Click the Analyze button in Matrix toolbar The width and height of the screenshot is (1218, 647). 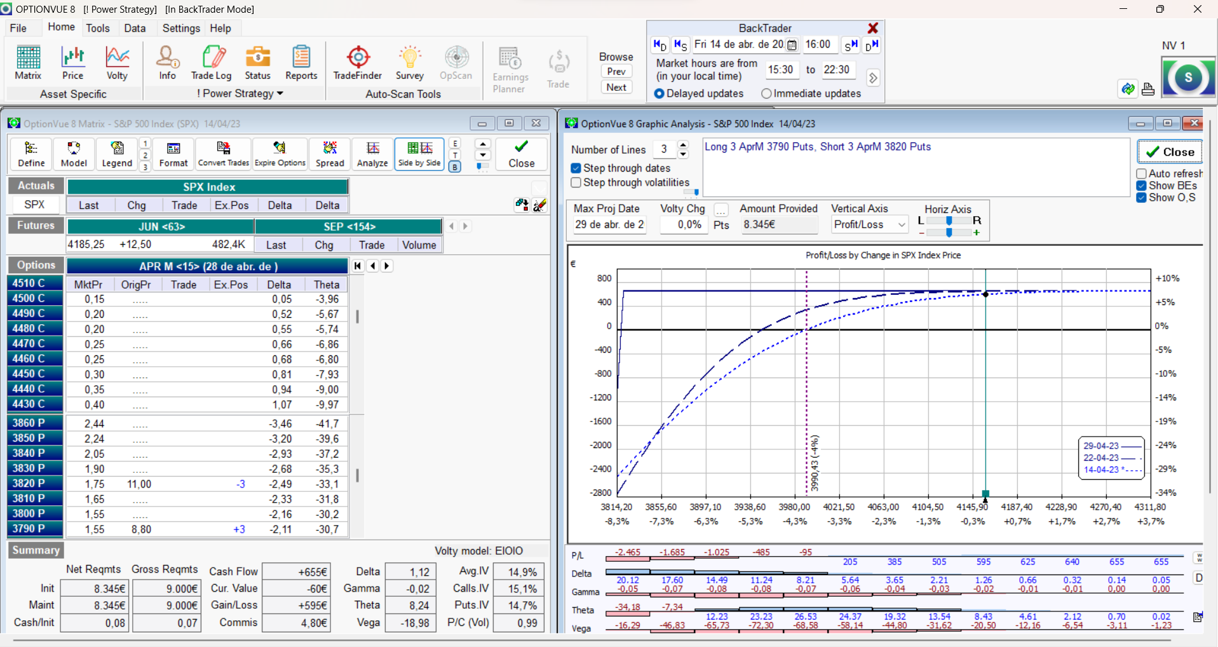click(372, 154)
